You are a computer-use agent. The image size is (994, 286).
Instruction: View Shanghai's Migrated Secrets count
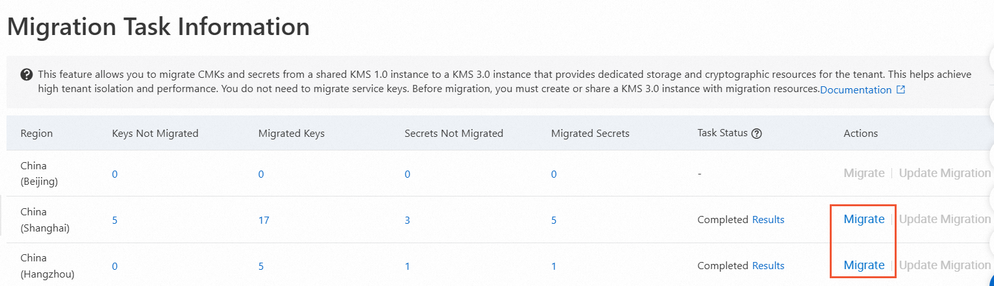click(x=554, y=220)
